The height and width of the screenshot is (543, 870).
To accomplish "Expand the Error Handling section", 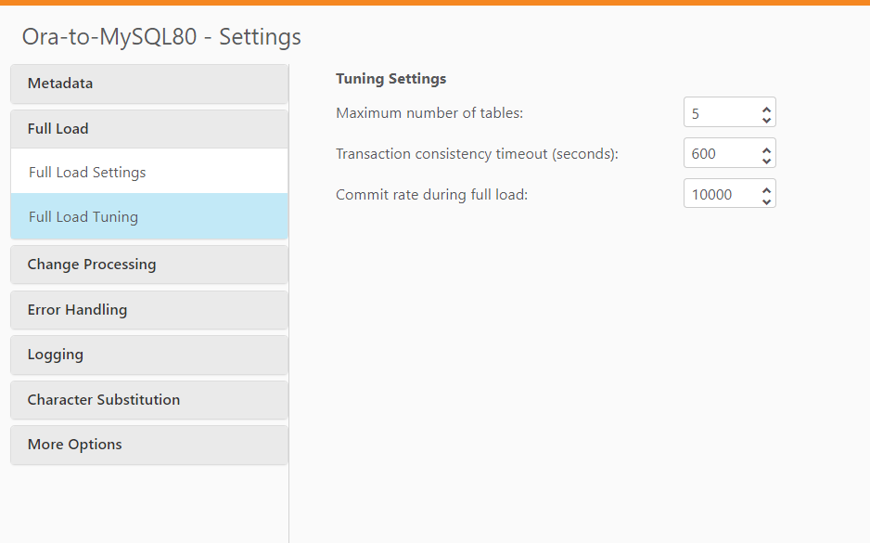I will [x=148, y=310].
